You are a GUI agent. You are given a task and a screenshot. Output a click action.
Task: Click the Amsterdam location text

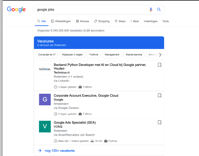point(61,104)
